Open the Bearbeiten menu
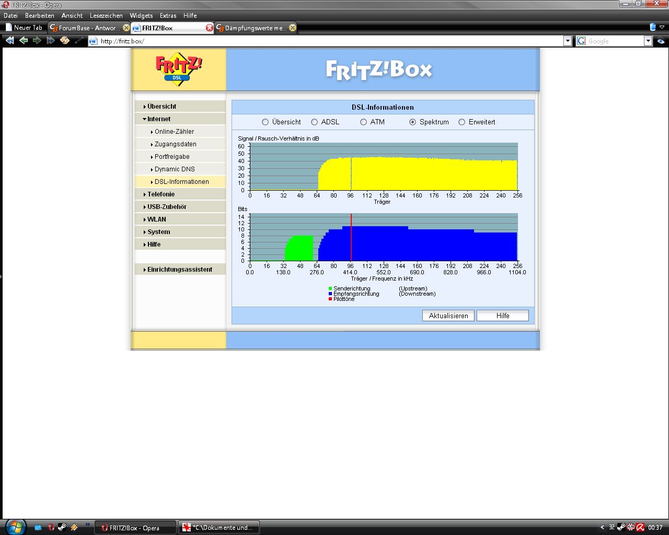669x535 pixels. click(40, 16)
